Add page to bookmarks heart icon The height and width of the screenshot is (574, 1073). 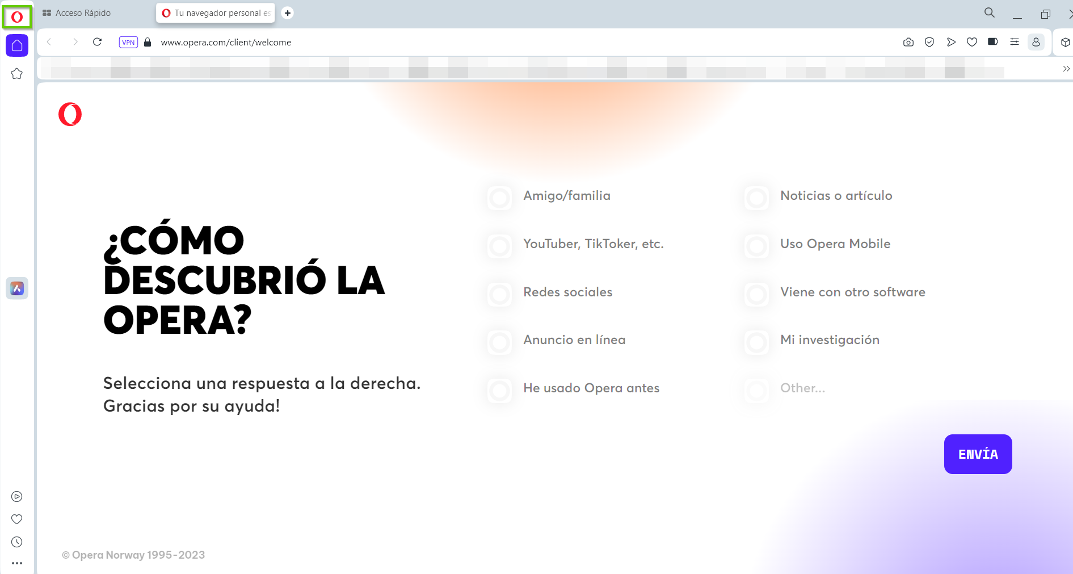(972, 42)
